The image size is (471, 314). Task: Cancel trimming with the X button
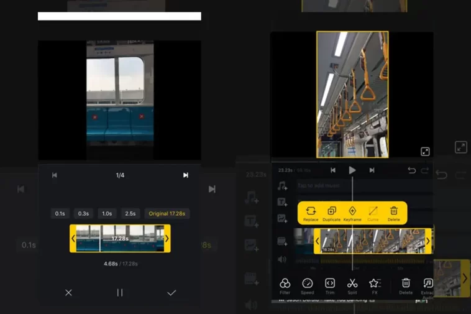click(x=68, y=293)
